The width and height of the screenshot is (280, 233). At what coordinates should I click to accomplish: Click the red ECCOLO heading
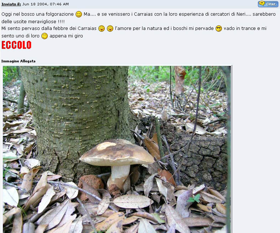point(16,45)
